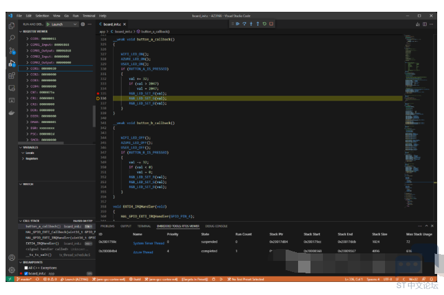Open the Source Control view

(x=12, y=51)
